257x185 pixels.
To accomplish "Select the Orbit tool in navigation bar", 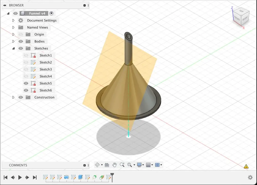I will pyautogui.click(x=97, y=165).
